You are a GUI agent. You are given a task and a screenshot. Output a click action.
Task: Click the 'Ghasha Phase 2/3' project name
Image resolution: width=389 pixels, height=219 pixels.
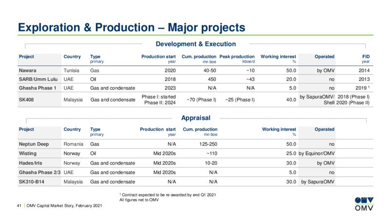(x=40, y=172)
